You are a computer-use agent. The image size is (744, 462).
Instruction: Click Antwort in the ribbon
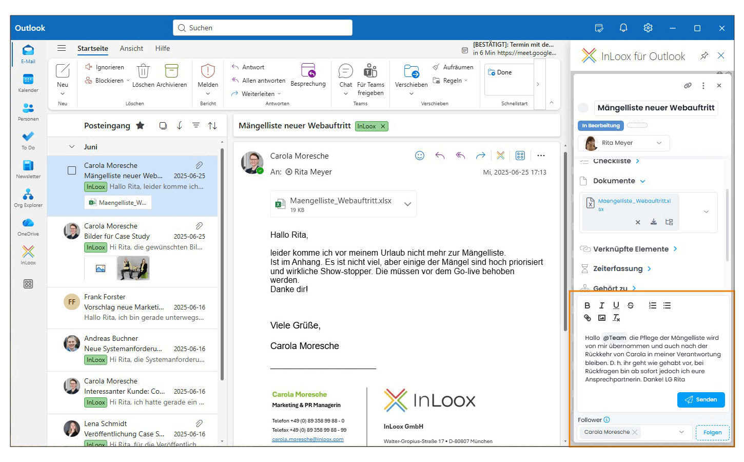248,67
